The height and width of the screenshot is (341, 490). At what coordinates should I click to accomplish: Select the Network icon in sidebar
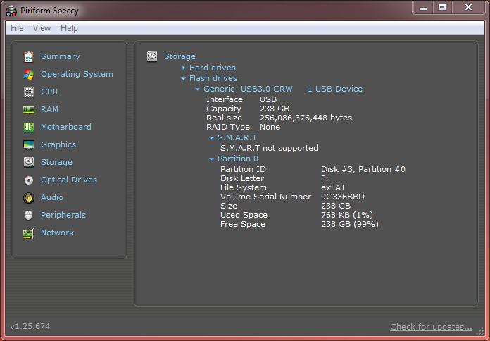(x=29, y=233)
